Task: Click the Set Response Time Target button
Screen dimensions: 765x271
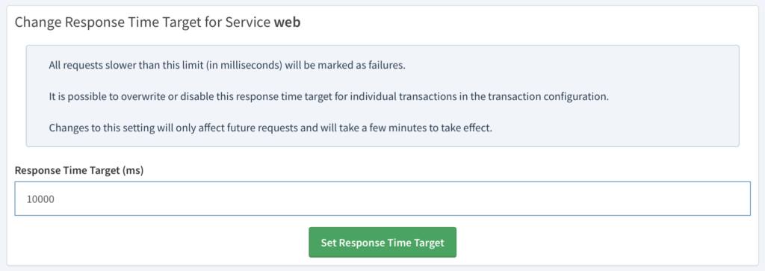Action: point(382,242)
